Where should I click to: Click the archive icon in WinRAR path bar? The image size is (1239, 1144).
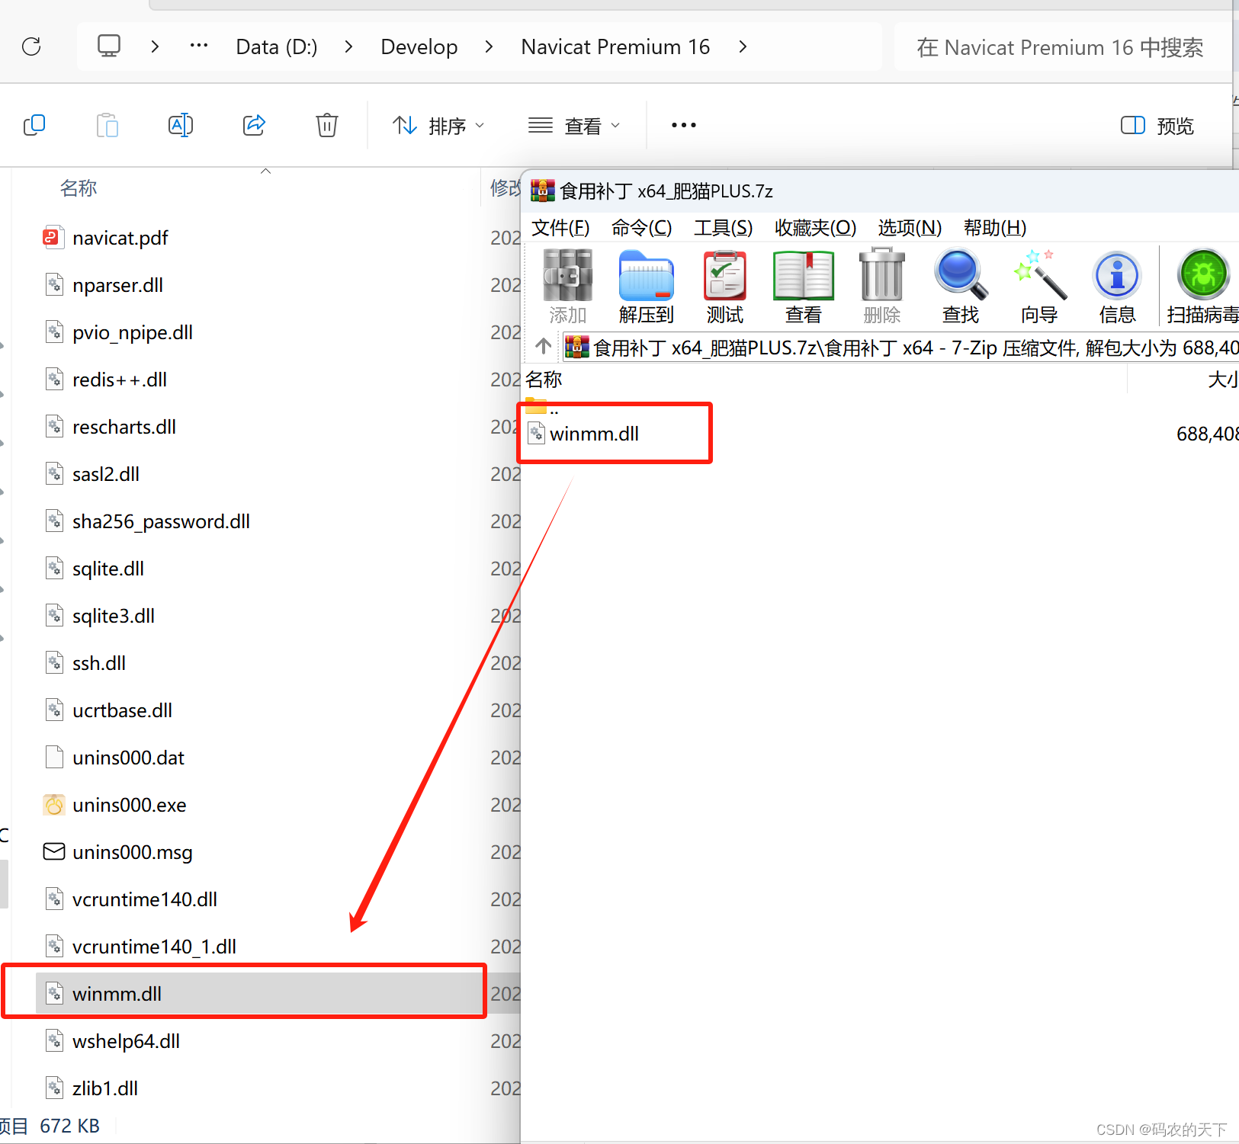point(577,347)
